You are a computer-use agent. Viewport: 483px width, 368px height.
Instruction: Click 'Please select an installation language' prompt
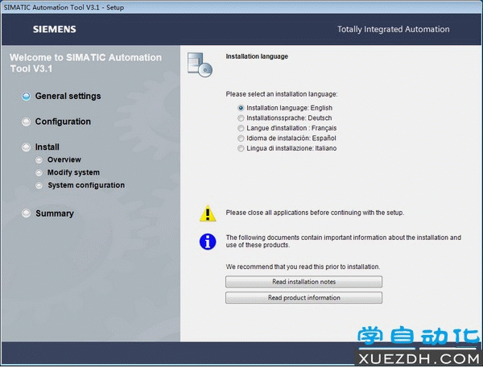282,94
